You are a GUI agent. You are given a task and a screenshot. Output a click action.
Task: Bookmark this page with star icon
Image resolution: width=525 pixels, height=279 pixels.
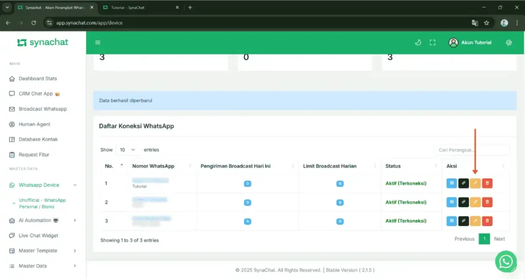tap(487, 23)
